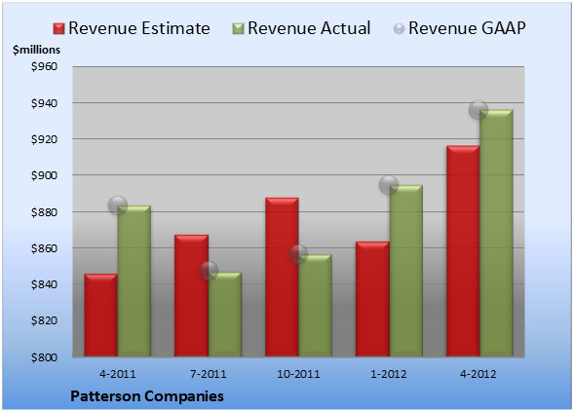This screenshot has width=573, height=411.
Task: Click the GAAP sphere marker for 4-2012
Action: click(478, 109)
